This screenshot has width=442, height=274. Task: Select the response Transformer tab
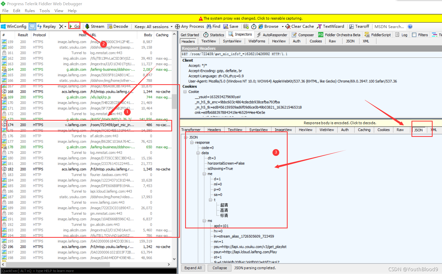tap(191, 130)
